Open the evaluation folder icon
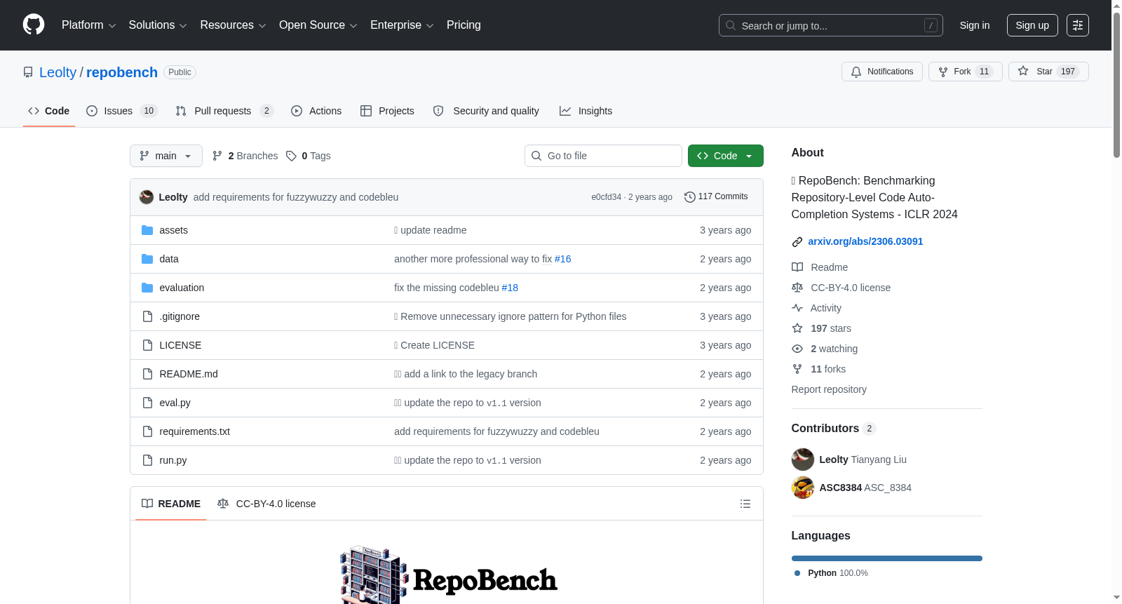This screenshot has height=604, width=1122. (147, 288)
